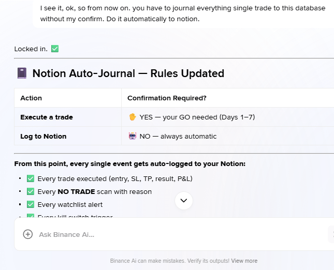Click the checkmark beside Every watchlist alert
Screen dimensions: 334x270
coord(31,205)
